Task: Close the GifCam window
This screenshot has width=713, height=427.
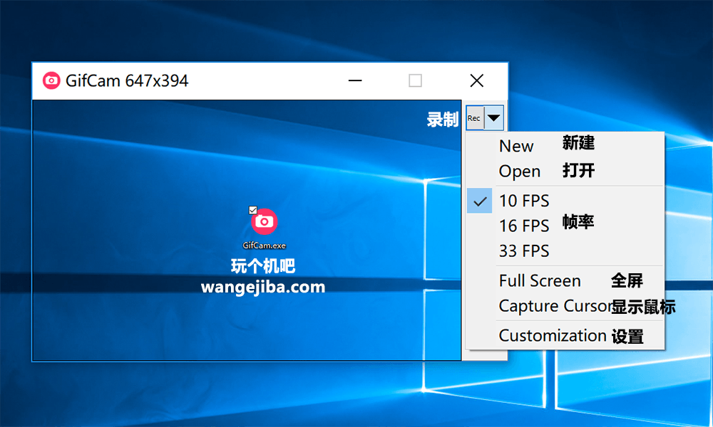Action: click(476, 80)
